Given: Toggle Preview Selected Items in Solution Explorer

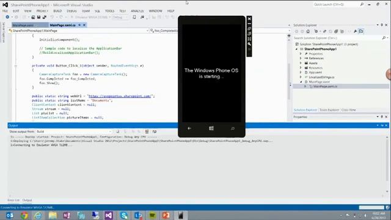Looking at the screenshot, I should (361, 31).
